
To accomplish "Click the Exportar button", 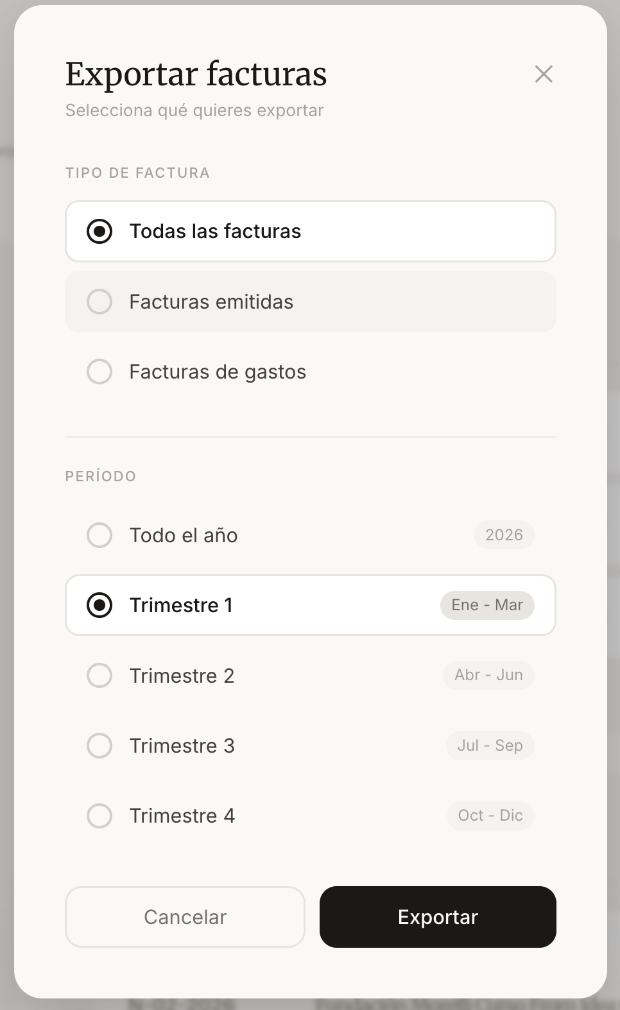I will click(438, 917).
